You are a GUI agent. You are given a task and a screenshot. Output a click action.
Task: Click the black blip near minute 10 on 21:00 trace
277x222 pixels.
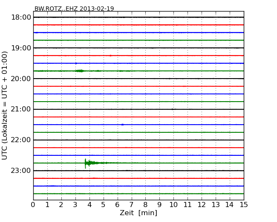pos(173,109)
